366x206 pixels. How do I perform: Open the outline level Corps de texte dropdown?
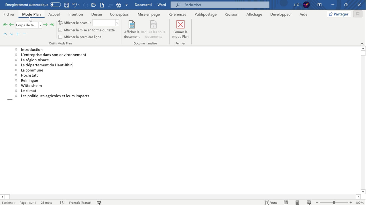(x=40, y=25)
